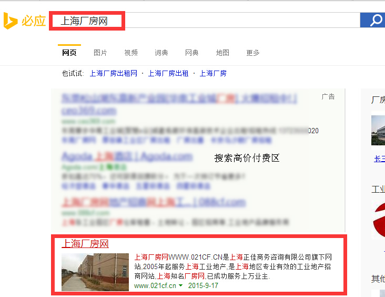
Task: Open the blurred Agoda ad title
Action: coord(127,156)
